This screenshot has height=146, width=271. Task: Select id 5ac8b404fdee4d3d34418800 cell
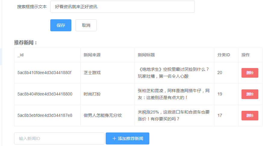coord(47,94)
